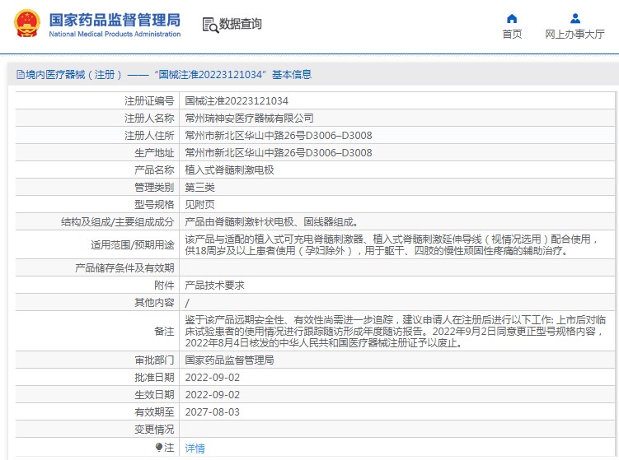
Task: Click registrant name 常州瑞神安医疗器械有限公司
Action: click(x=249, y=118)
